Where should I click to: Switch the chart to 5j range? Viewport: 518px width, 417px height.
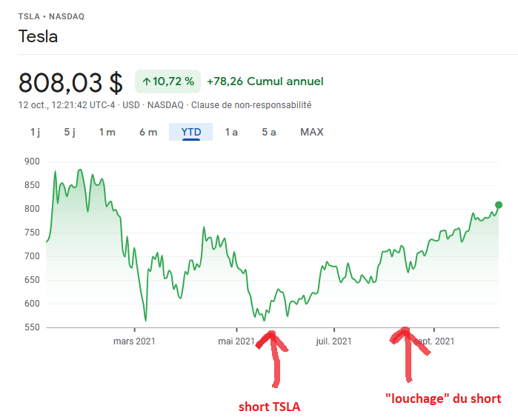tap(70, 132)
